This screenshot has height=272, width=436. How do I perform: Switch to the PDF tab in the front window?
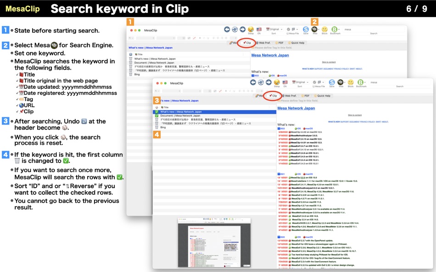(305, 96)
